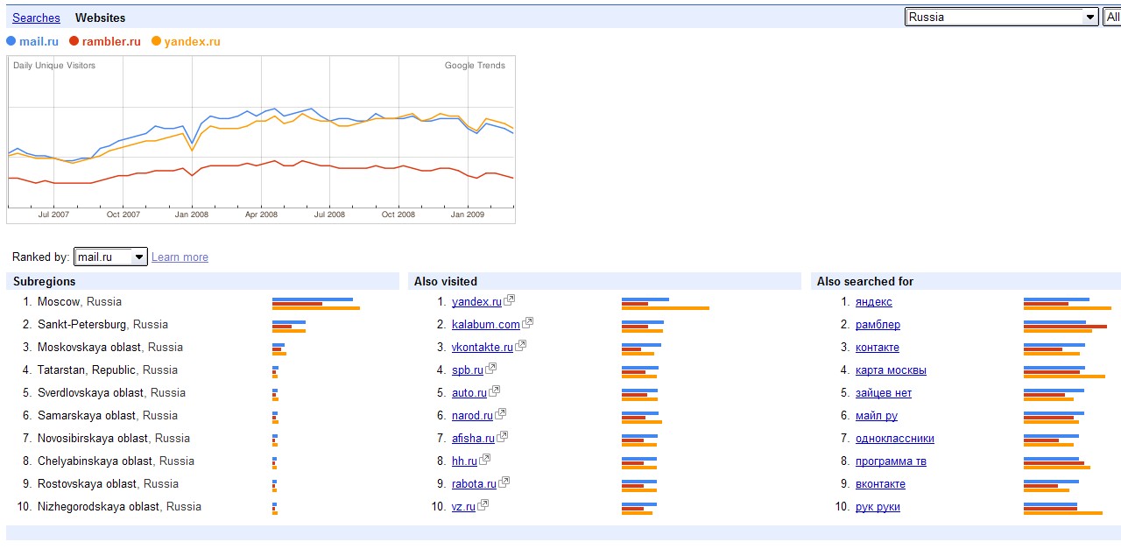Screen dimensions: 1121x556
Task: Open external link icon beside vkontakte.ru
Action: pos(521,346)
